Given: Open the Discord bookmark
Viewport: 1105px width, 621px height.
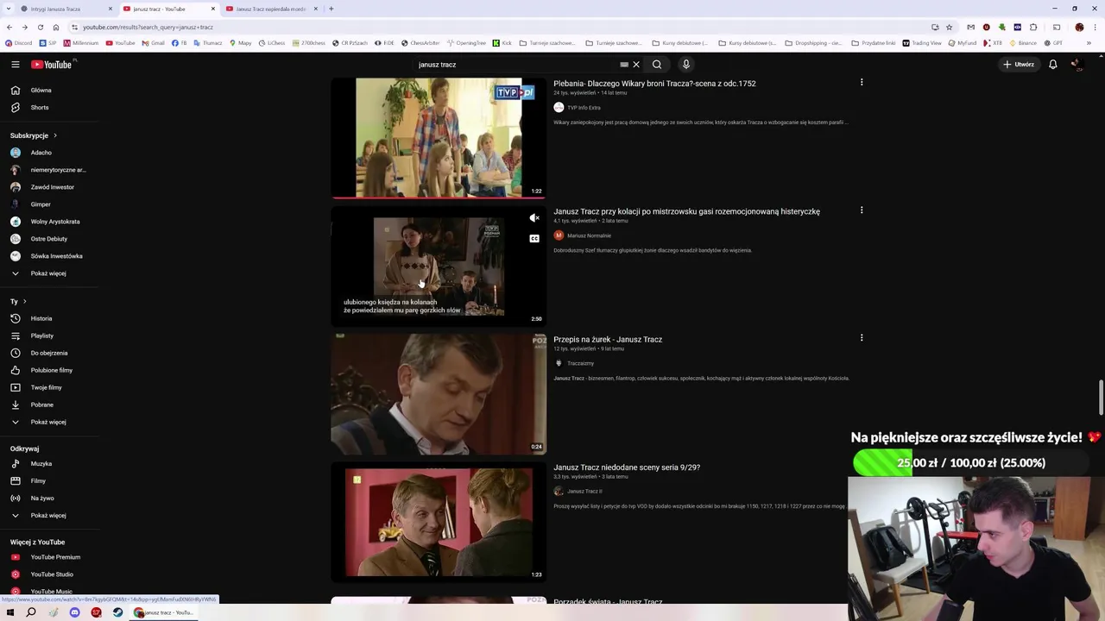Looking at the screenshot, I should coord(18,43).
